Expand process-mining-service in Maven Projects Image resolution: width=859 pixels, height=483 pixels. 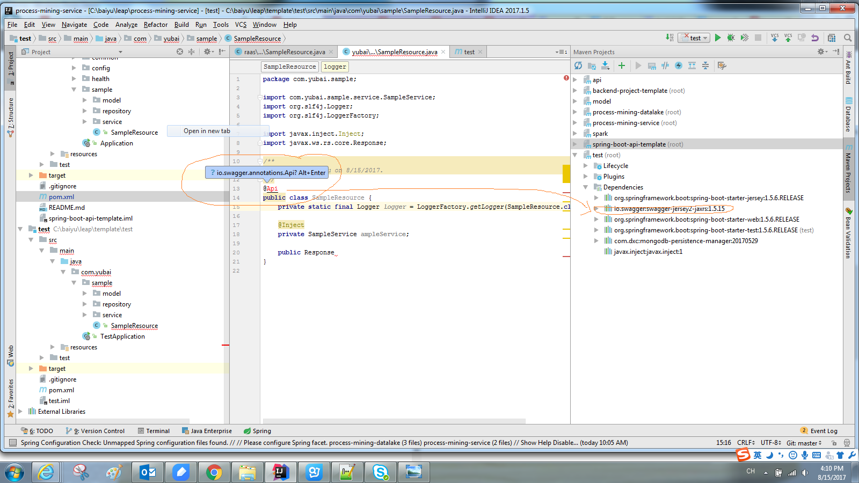tap(575, 123)
